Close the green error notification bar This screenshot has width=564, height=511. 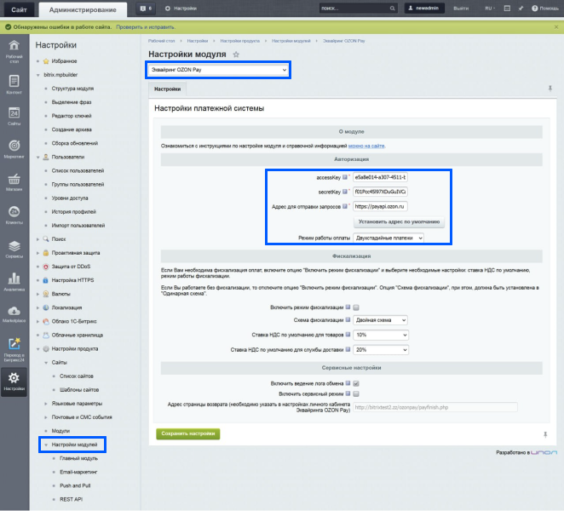pos(556,27)
